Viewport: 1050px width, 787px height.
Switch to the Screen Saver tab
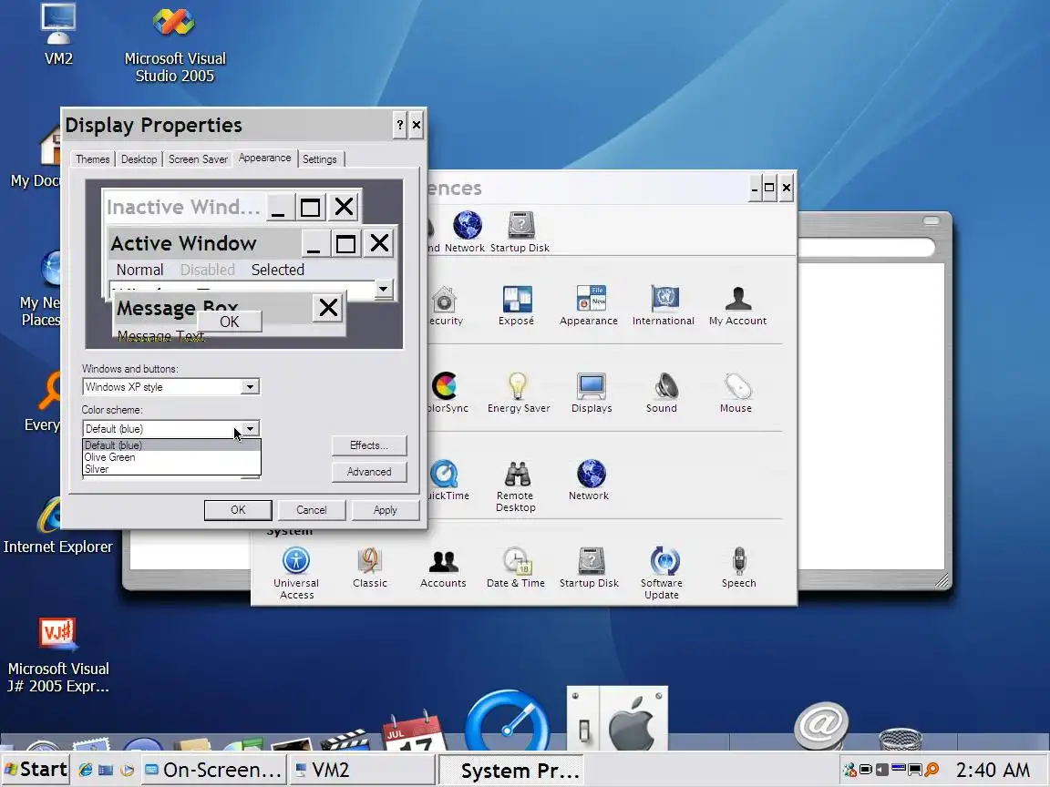[x=198, y=159]
